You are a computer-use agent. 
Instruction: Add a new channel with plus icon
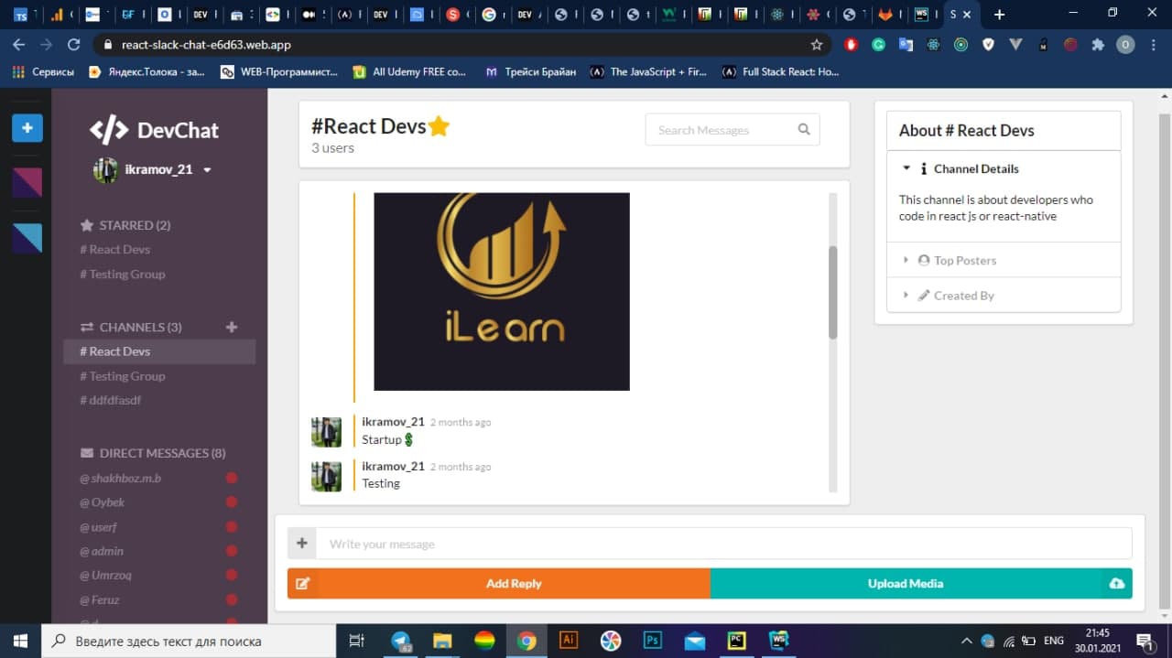pos(232,327)
